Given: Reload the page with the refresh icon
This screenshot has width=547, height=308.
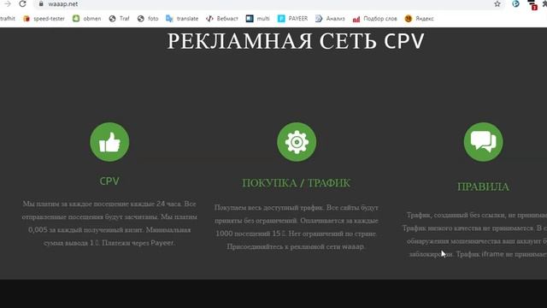Looking at the screenshot, I should (23, 3).
